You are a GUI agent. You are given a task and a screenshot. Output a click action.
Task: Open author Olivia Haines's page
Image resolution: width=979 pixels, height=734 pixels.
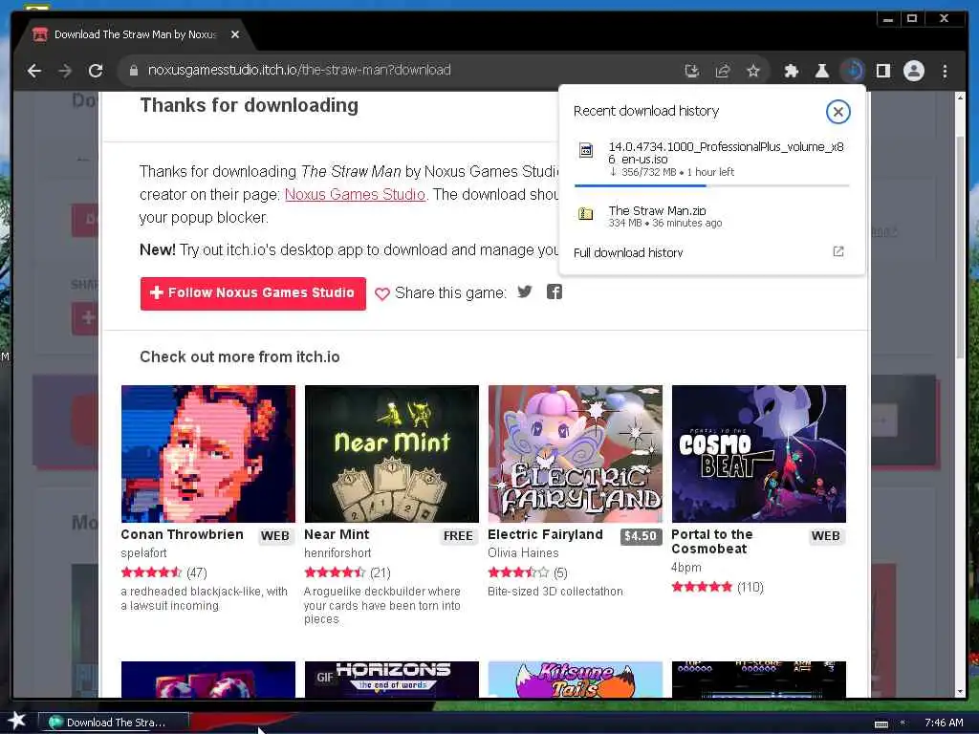(523, 553)
